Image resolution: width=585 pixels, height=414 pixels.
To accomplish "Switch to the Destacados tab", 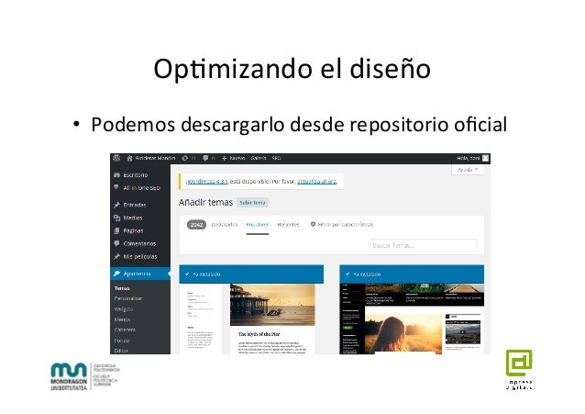I will pyautogui.click(x=225, y=225).
